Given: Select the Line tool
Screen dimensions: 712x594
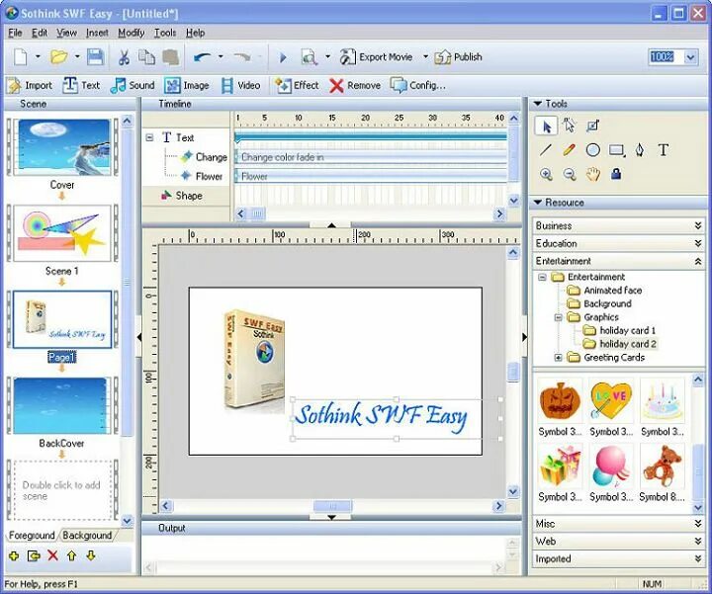Looking at the screenshot, I should (546, 150).
